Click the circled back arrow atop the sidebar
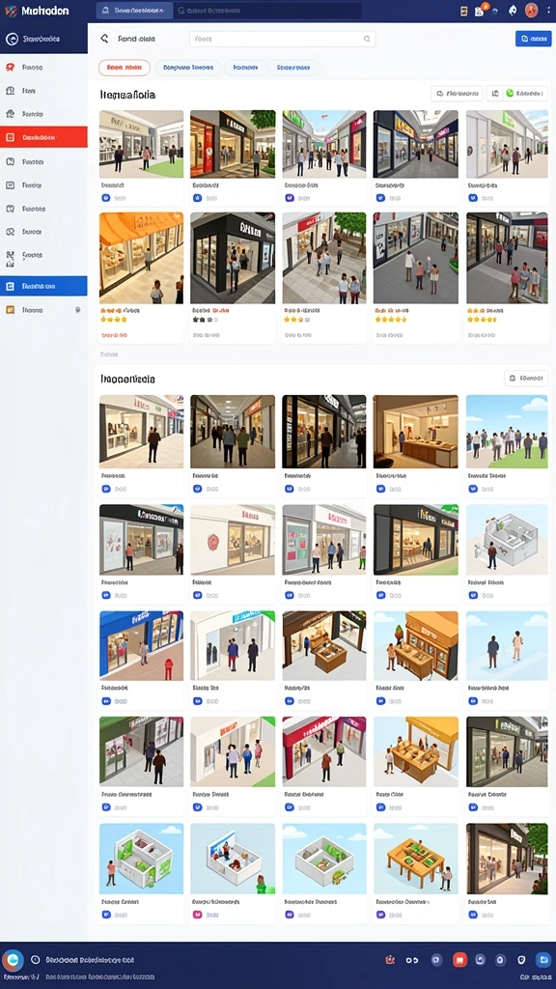Screen dimensions: 556x989 (x=12, y=39)
